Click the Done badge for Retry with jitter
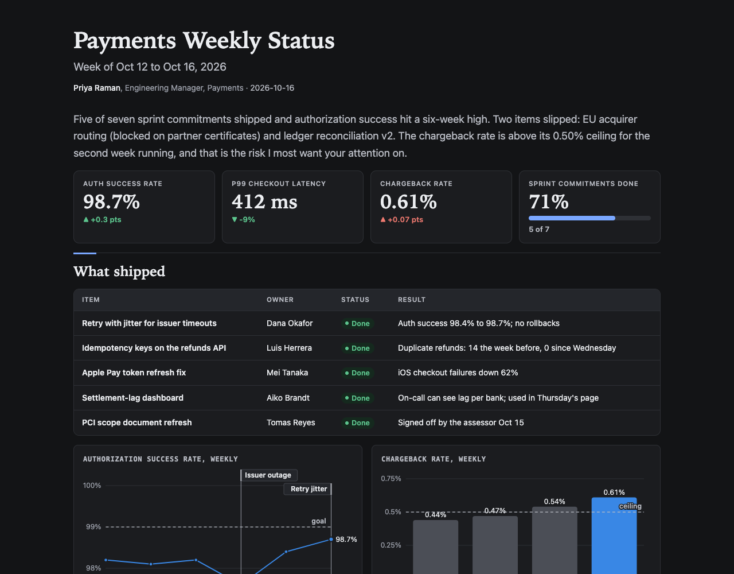This screenshot has width=734, height=574. (357, 323)
